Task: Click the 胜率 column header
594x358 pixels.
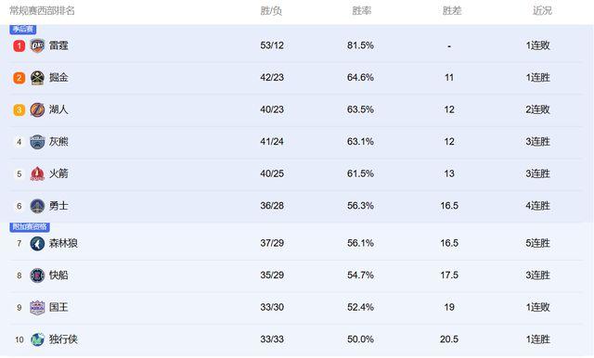Action: (x=361, y=10)
